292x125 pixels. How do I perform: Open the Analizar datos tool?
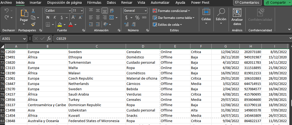coord(237,17)
